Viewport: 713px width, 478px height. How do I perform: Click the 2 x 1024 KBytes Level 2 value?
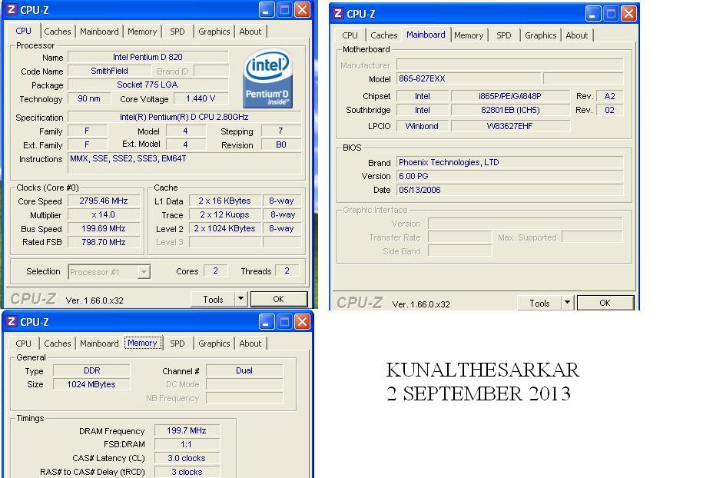(x=225, y=228)
